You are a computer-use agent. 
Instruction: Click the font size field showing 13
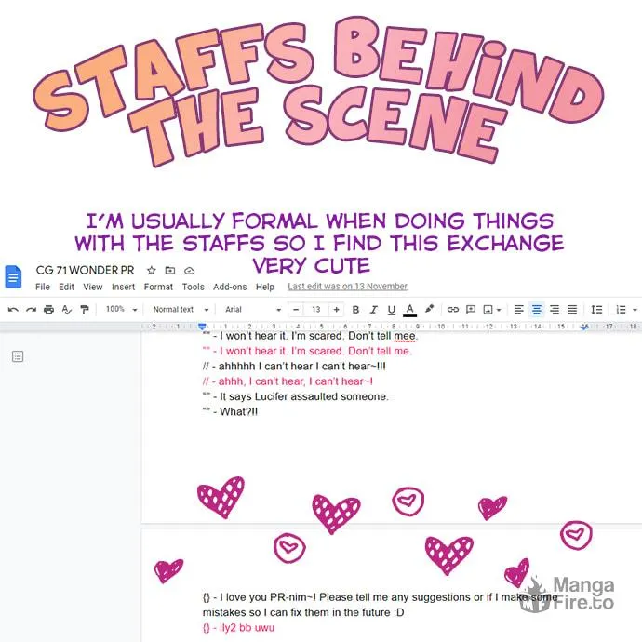coord(316,310)
